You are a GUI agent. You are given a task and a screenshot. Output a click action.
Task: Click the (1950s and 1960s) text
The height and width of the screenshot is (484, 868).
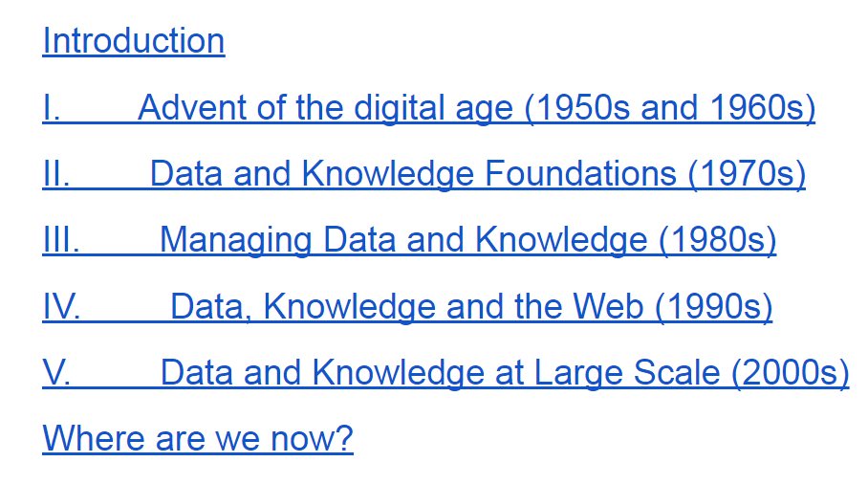(x=670, y=107)
